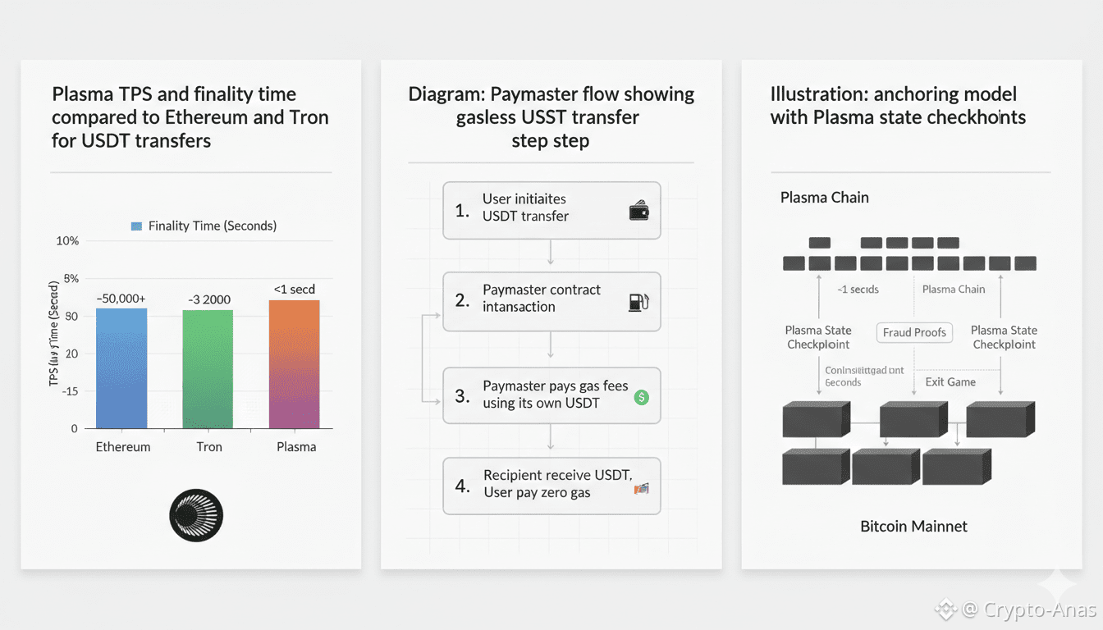
Task: Click the left Plasma State Checkpoint label
Action: pyautogui.click(x=818, y=337)
